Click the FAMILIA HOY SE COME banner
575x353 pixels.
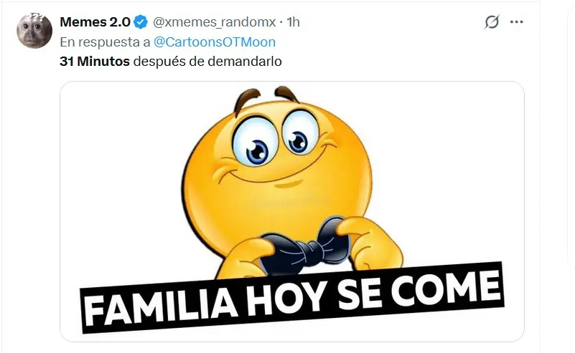point(292,297)
